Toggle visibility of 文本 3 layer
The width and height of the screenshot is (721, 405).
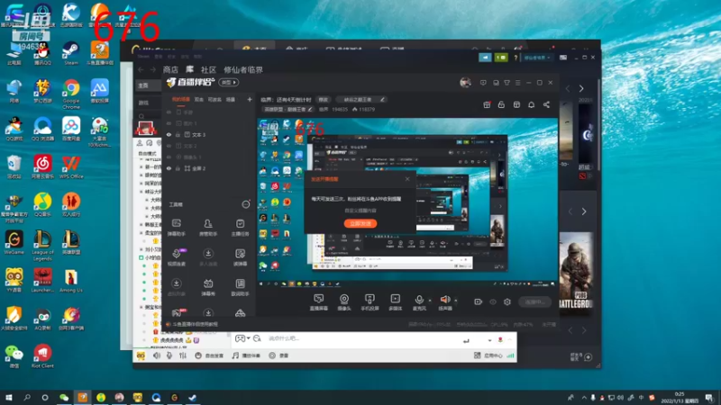[169, 134]
